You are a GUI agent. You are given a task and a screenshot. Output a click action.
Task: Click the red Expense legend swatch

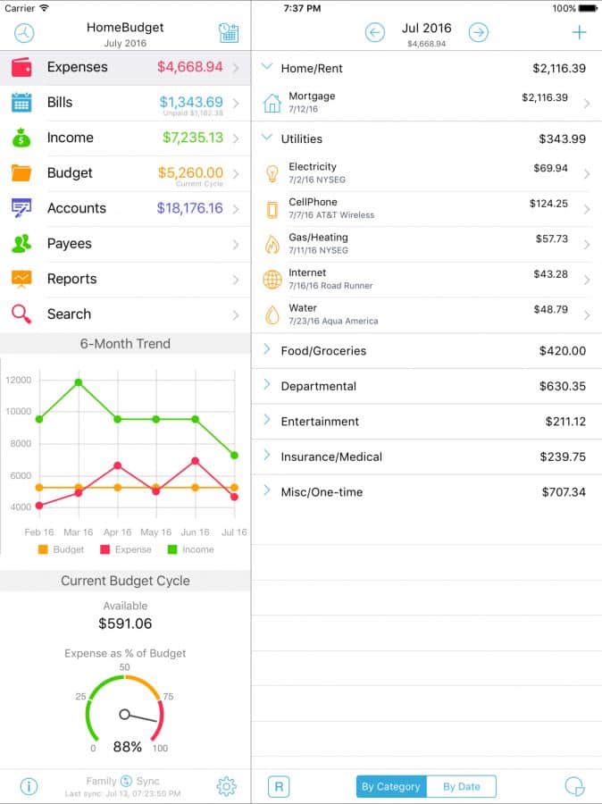pyautogui.click(x=105, y=549)
